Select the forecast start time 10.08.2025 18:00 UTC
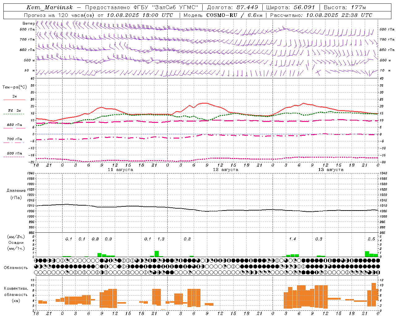396x316 pixels. point(140,15)
